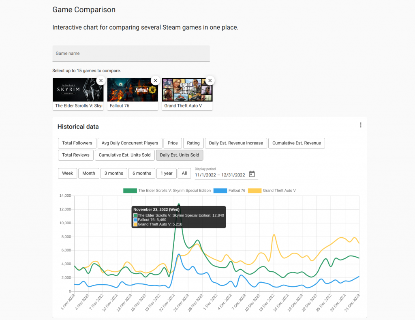Toggle Grand Theft Auto V yellow legend swatch
415x320 pixels.
pyautogui.click(x=255, y=191)
